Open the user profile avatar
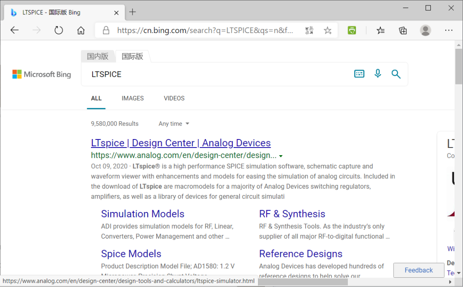This screenshot has height=287, width=463. pos(425,30)
